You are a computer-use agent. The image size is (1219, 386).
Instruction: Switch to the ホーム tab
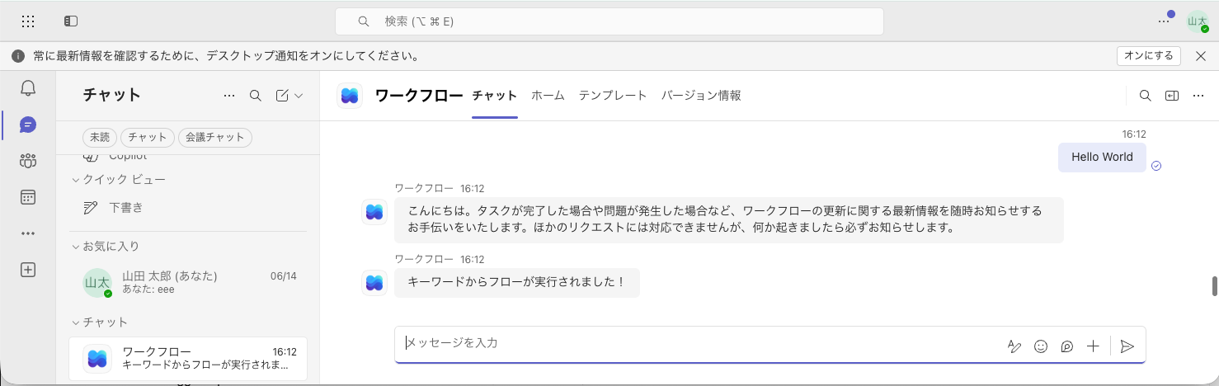click(548, 96)
